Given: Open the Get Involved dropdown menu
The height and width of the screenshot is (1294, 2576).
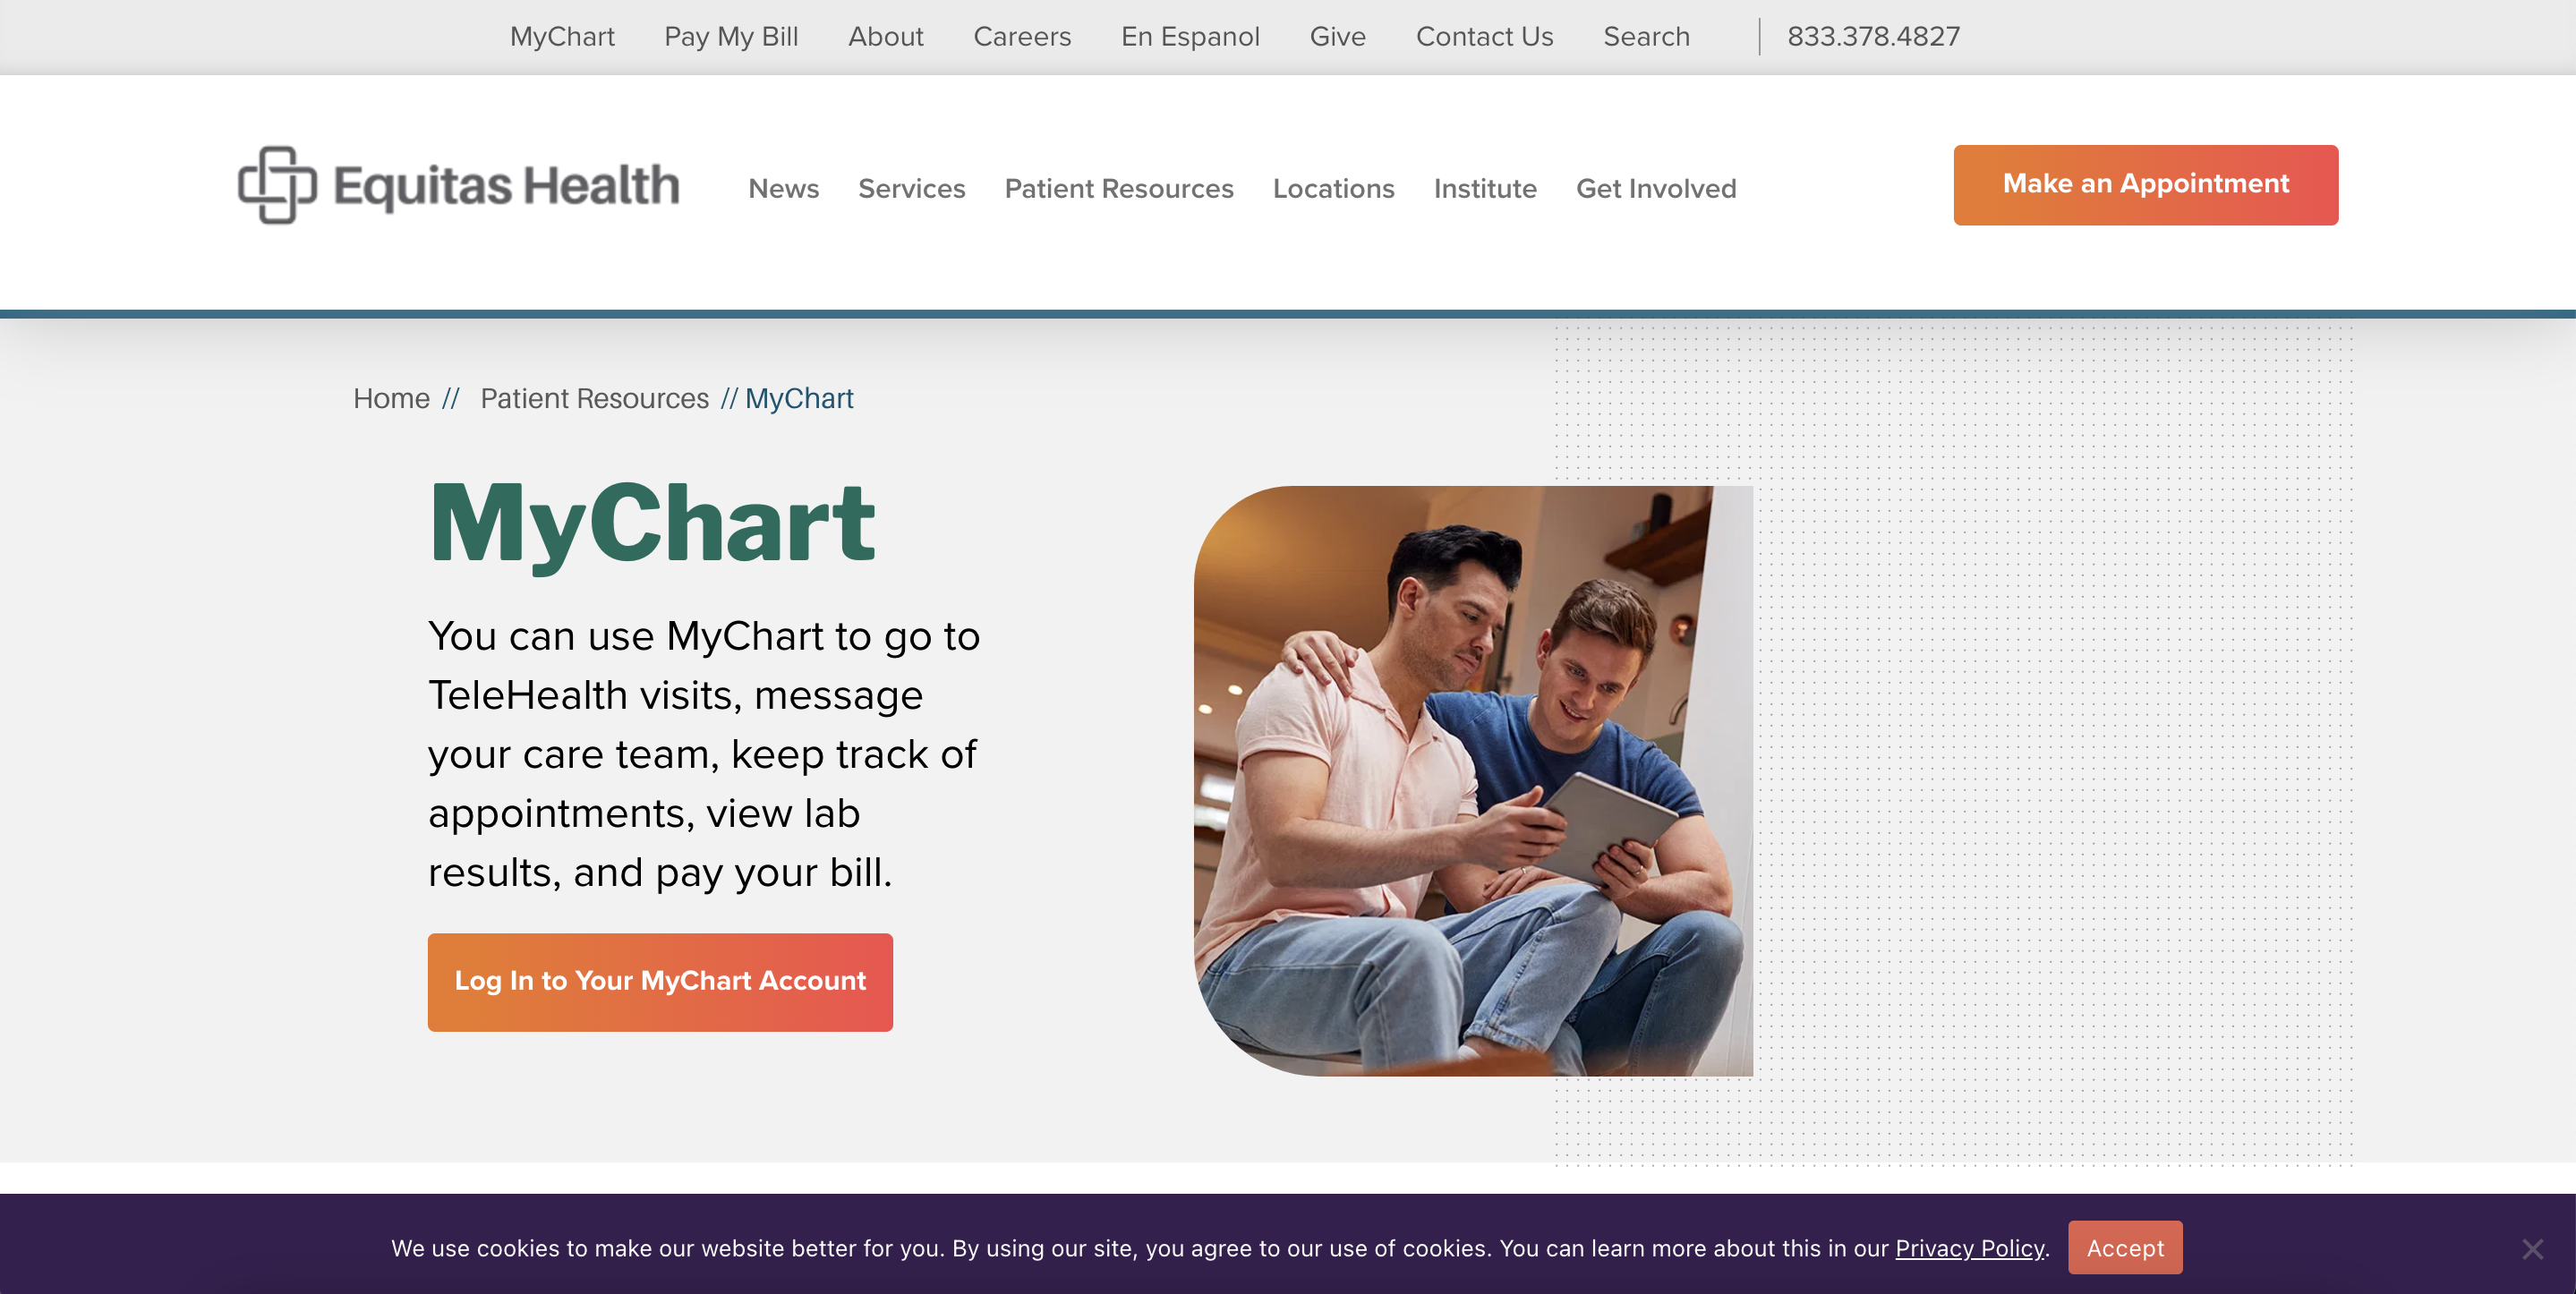Looking at the screenshot, I should (1655, 186).
